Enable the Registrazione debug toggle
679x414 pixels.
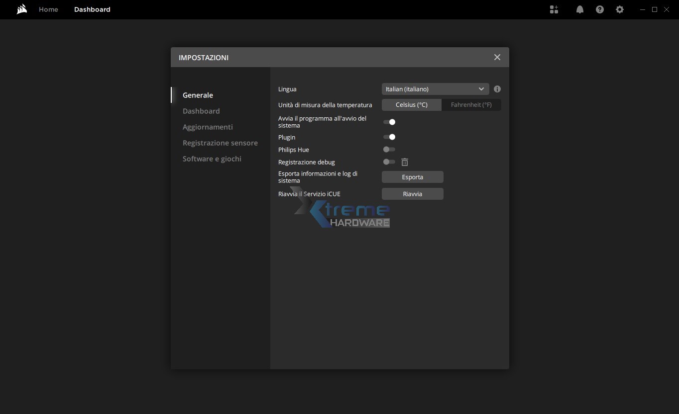(x=389, y=162)
